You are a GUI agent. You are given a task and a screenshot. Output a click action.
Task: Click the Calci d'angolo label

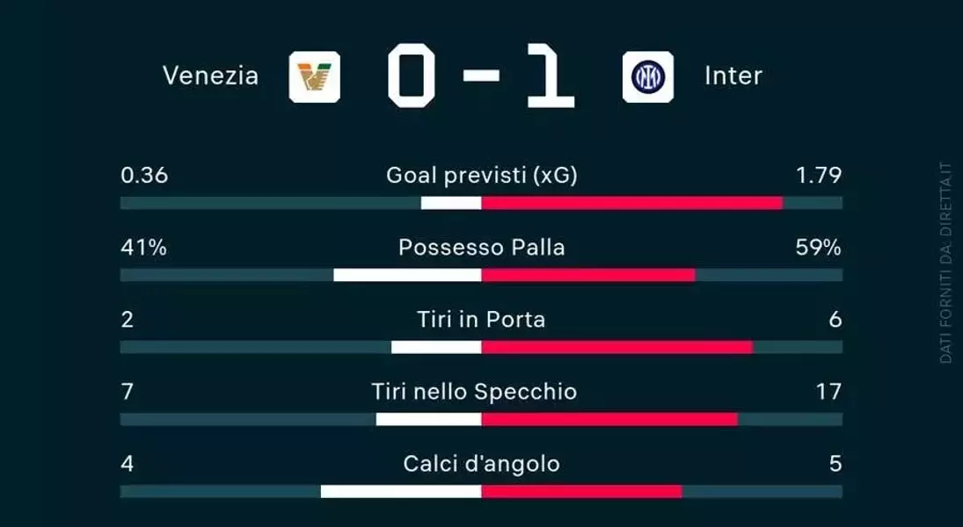[482, 463]
